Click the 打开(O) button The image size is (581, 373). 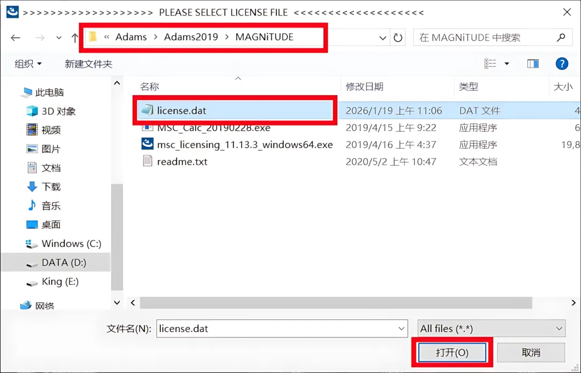tap(452, 352)
